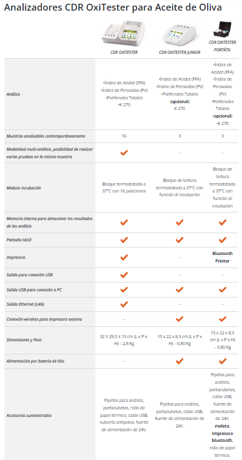The width and height of the screenshot is (242, 460).
Task: Click the CDR OXITESTER JUNIOR column label
Action: point(180,52)
